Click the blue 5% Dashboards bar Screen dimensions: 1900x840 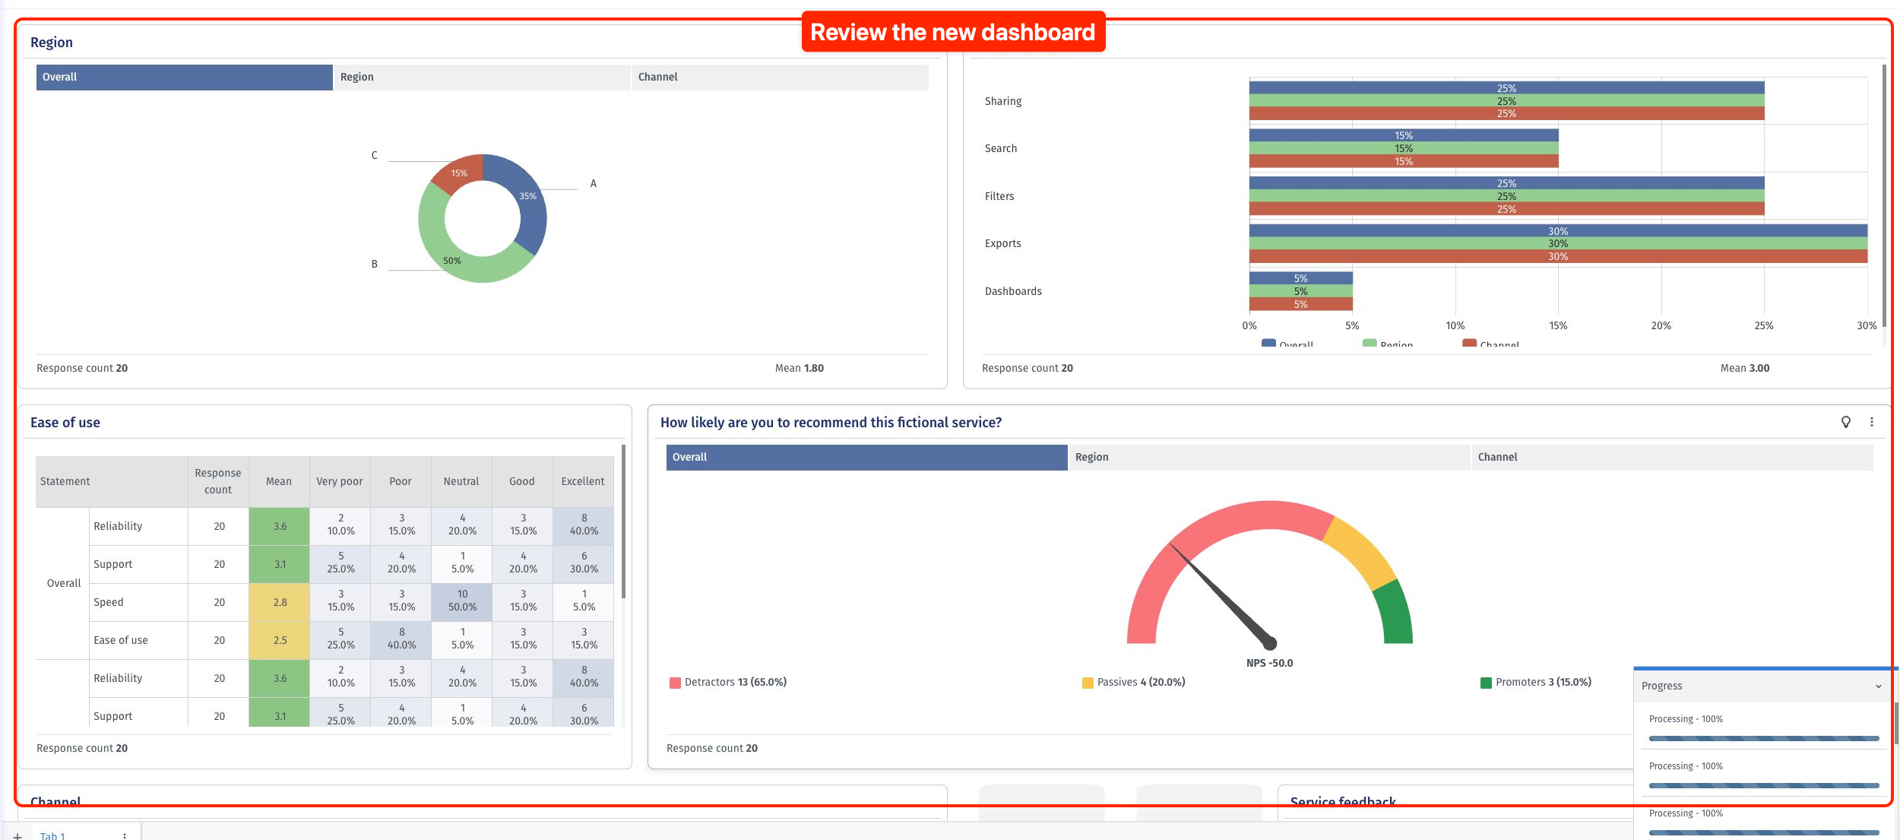point(1301,278)
